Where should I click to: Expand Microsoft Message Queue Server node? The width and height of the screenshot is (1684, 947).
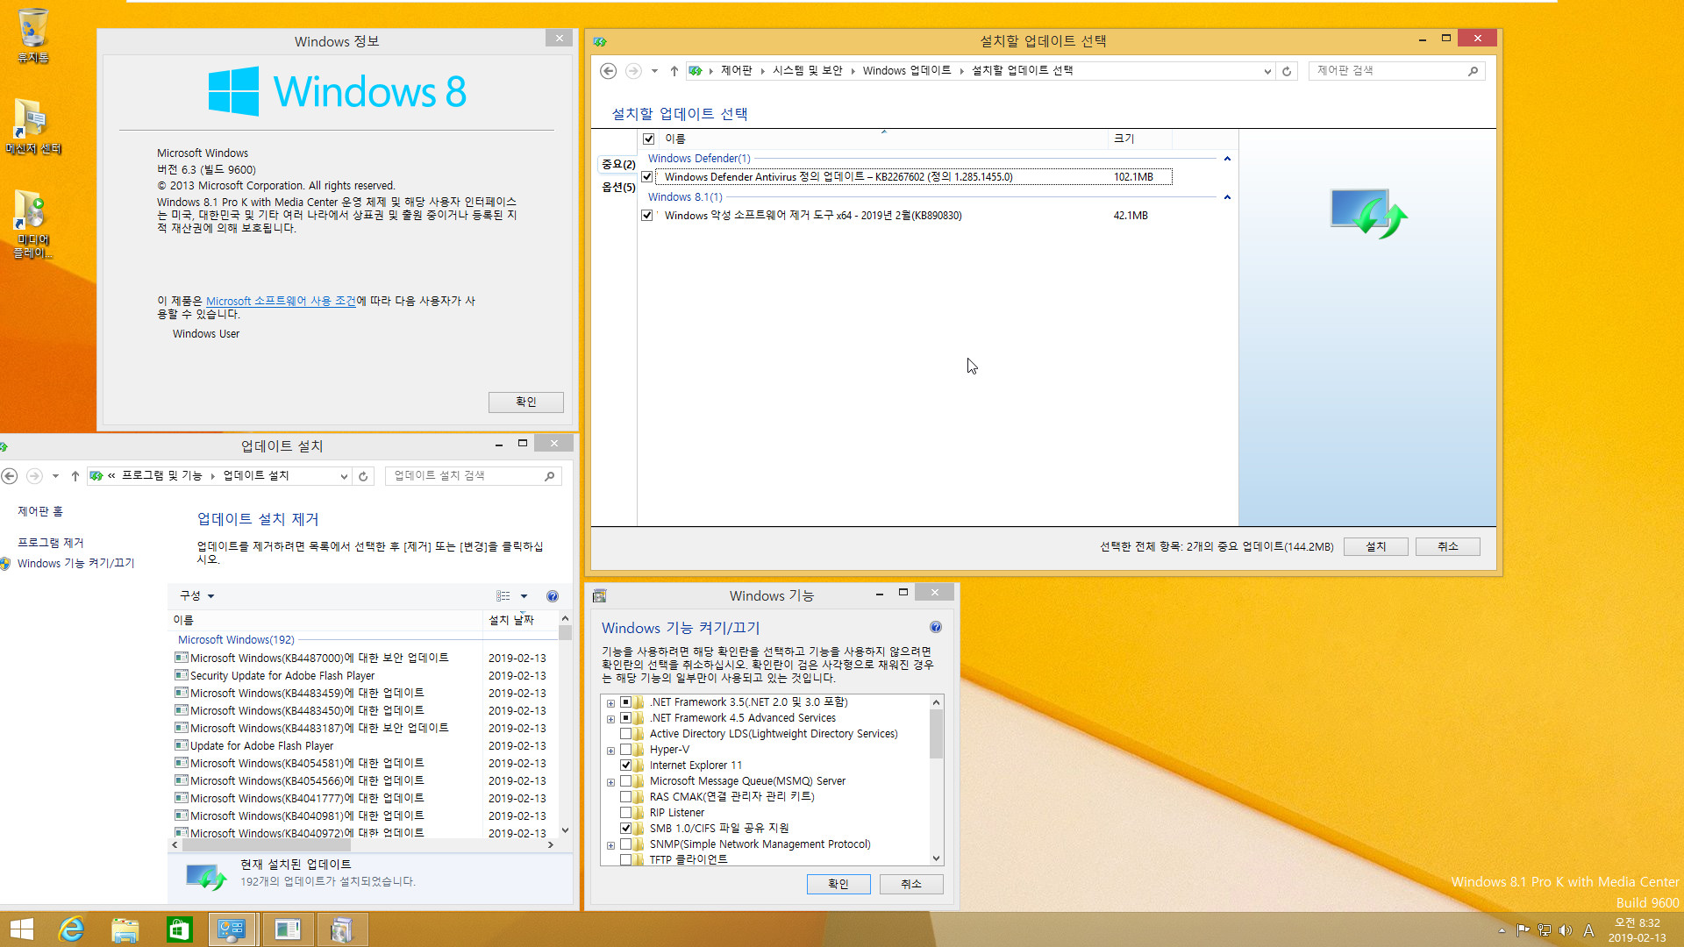tap(610, 782)
